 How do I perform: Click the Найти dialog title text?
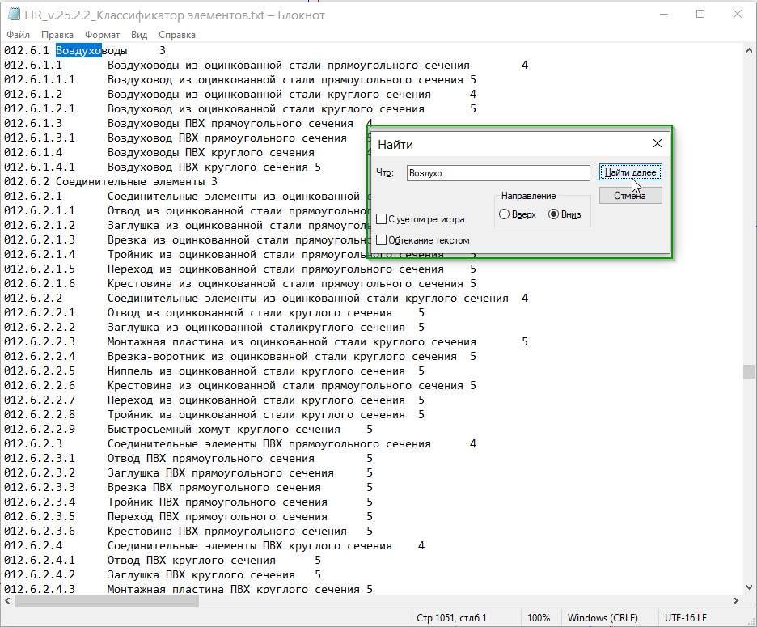(x=395, y=145)
